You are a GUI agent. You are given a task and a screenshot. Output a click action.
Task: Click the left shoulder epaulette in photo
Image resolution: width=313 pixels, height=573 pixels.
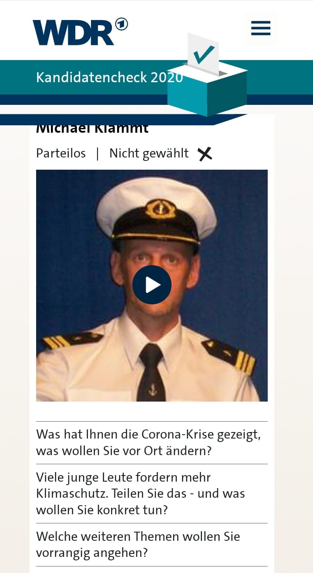[x=72, y=340]
